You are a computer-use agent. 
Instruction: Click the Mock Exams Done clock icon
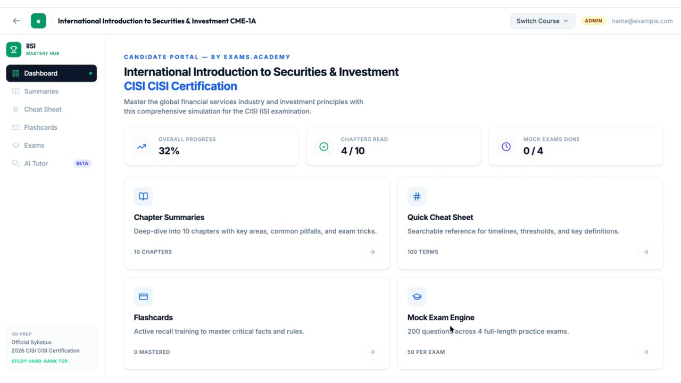point(506,146)
